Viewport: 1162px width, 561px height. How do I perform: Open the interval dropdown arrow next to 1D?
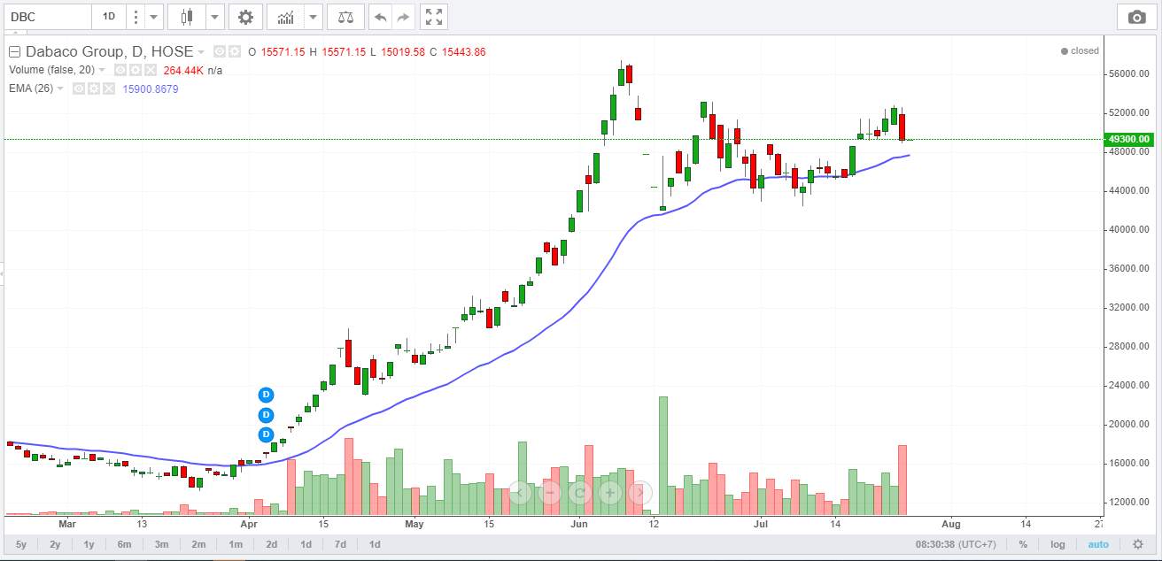coord(154,16)
